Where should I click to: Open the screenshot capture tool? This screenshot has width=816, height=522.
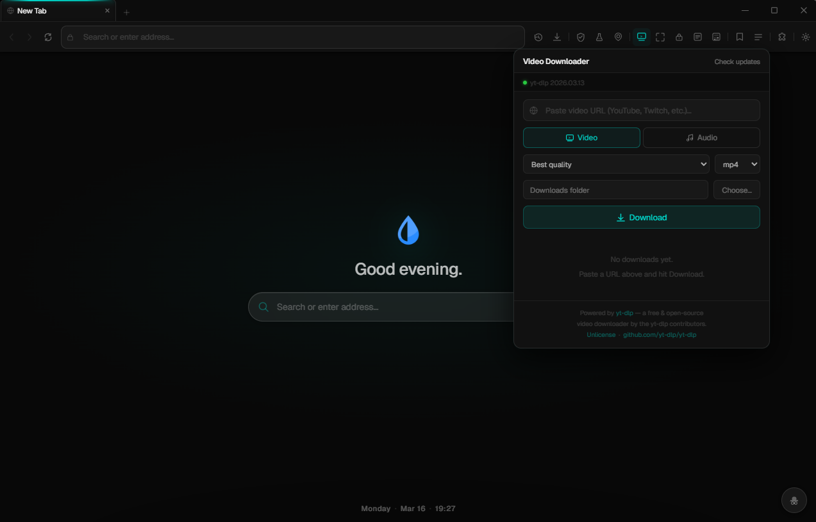click(x=660, y=37)
